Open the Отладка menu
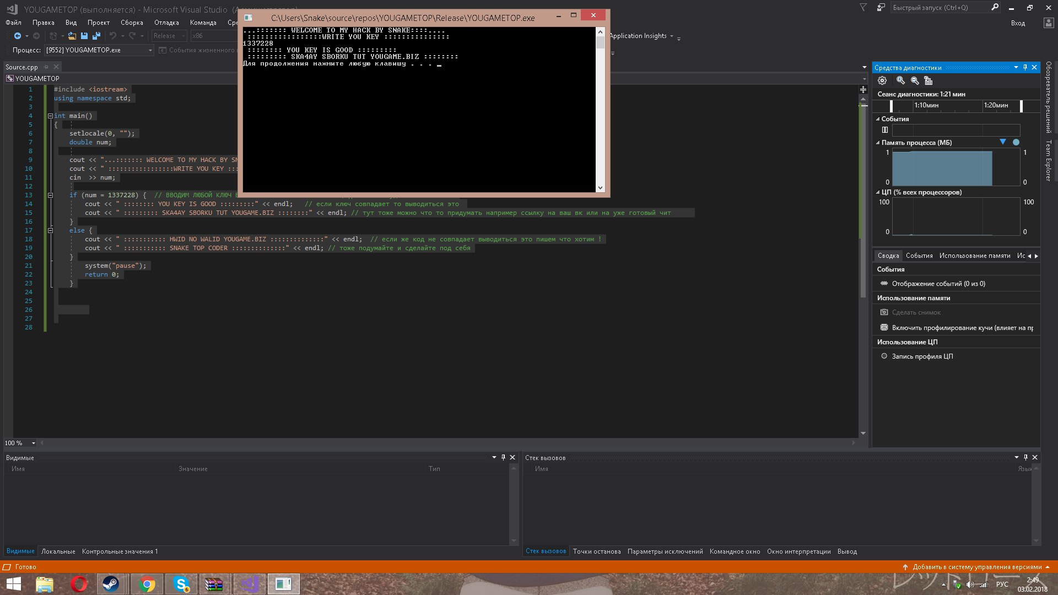The image size is (1058, 595). point(166,23)
